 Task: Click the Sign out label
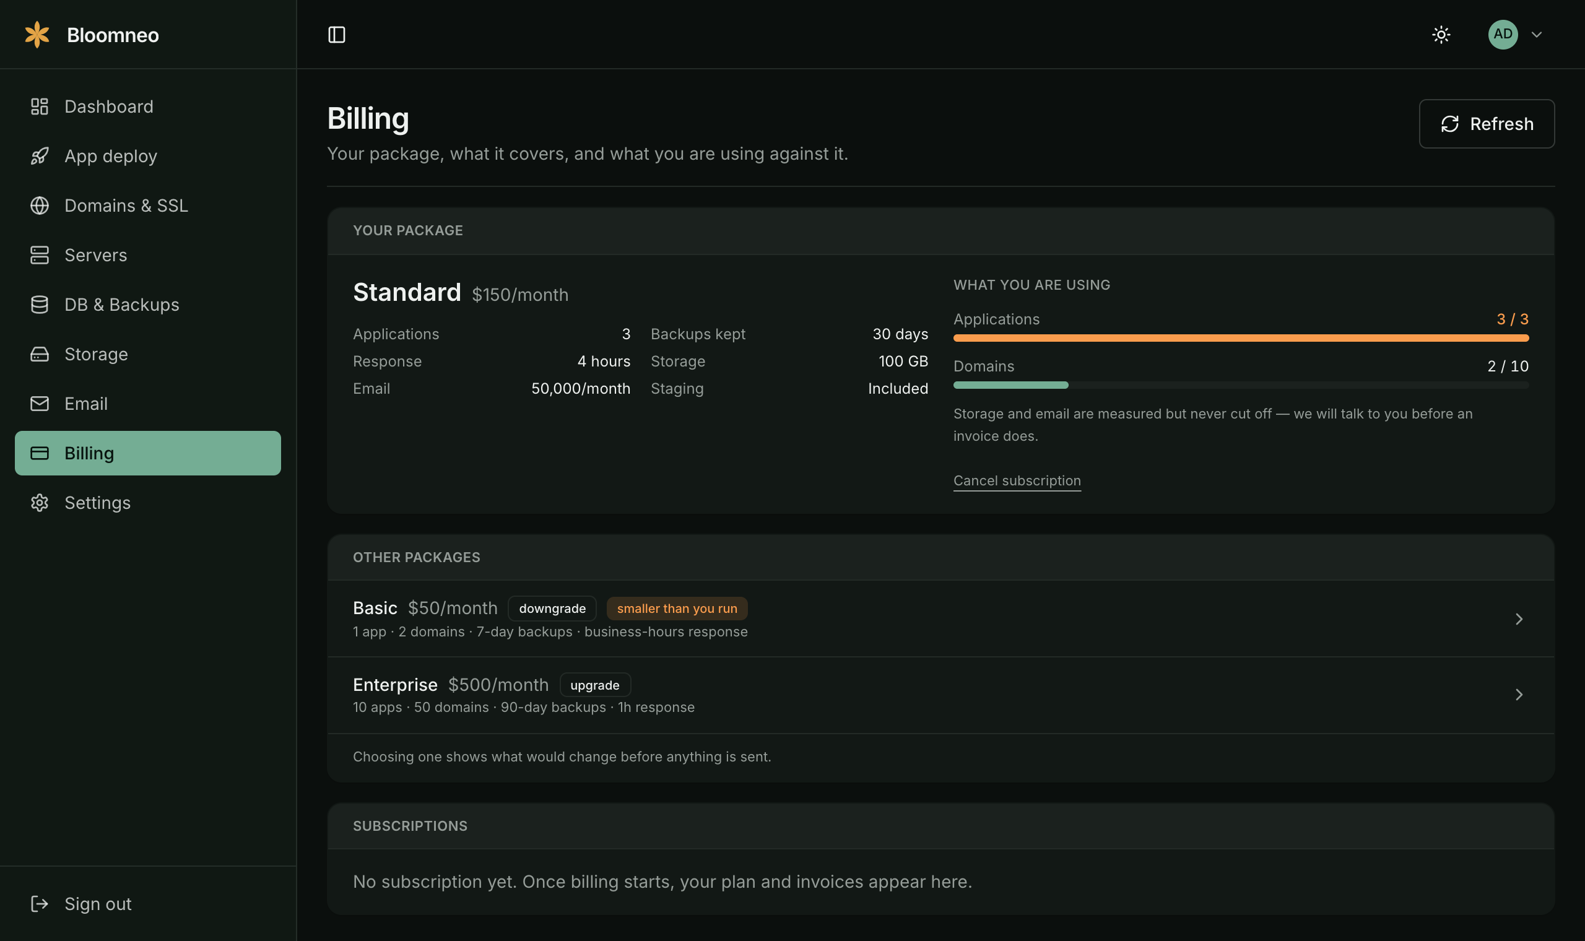tap(98, 904)
